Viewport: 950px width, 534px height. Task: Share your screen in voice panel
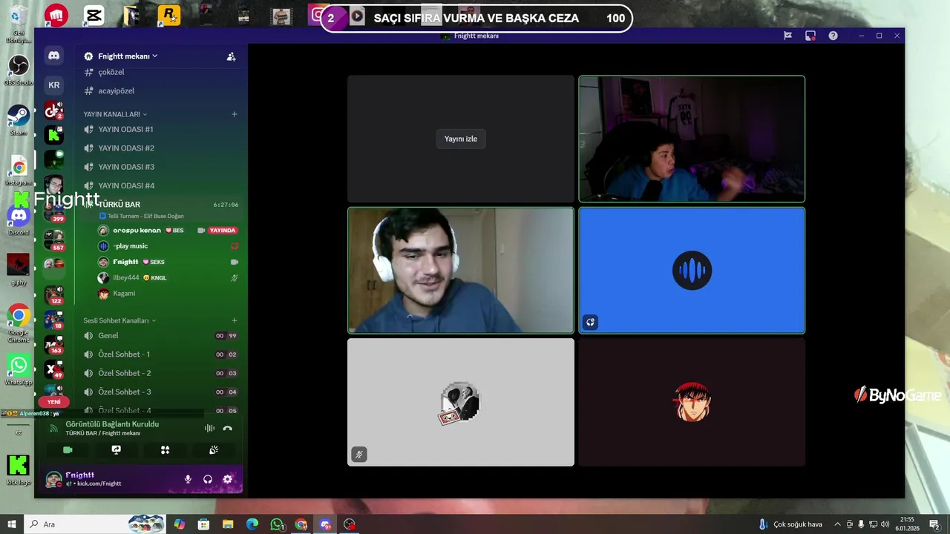click(x=116, y=449)
